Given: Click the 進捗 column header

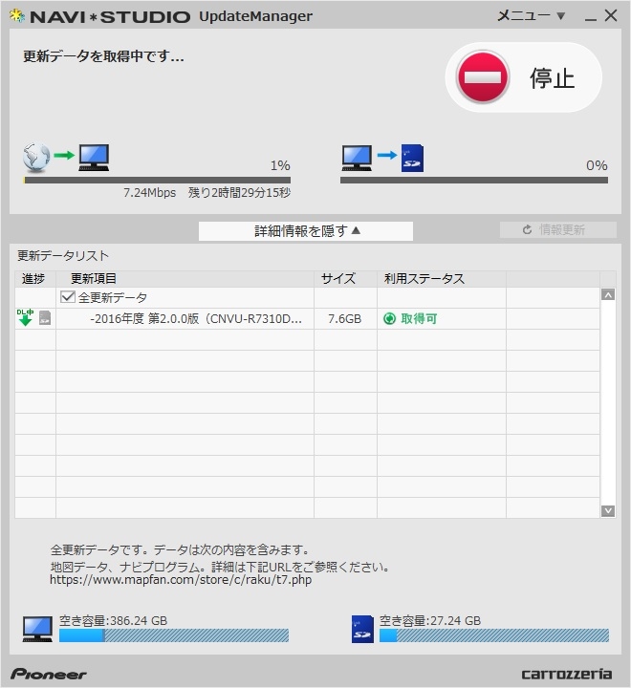Looking at the screenshot, I should [x=35, y=279].
